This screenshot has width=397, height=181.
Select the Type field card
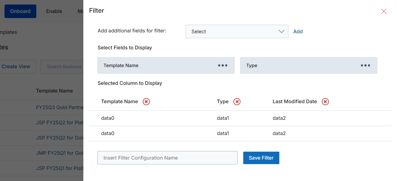tap(309, 65)
